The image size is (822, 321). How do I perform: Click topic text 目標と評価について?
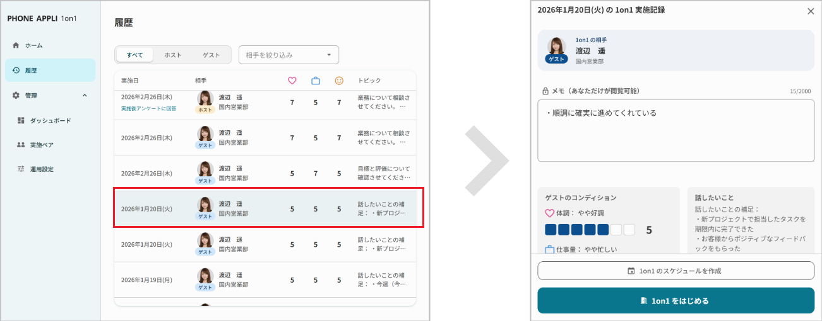click(x=384, y=169)
